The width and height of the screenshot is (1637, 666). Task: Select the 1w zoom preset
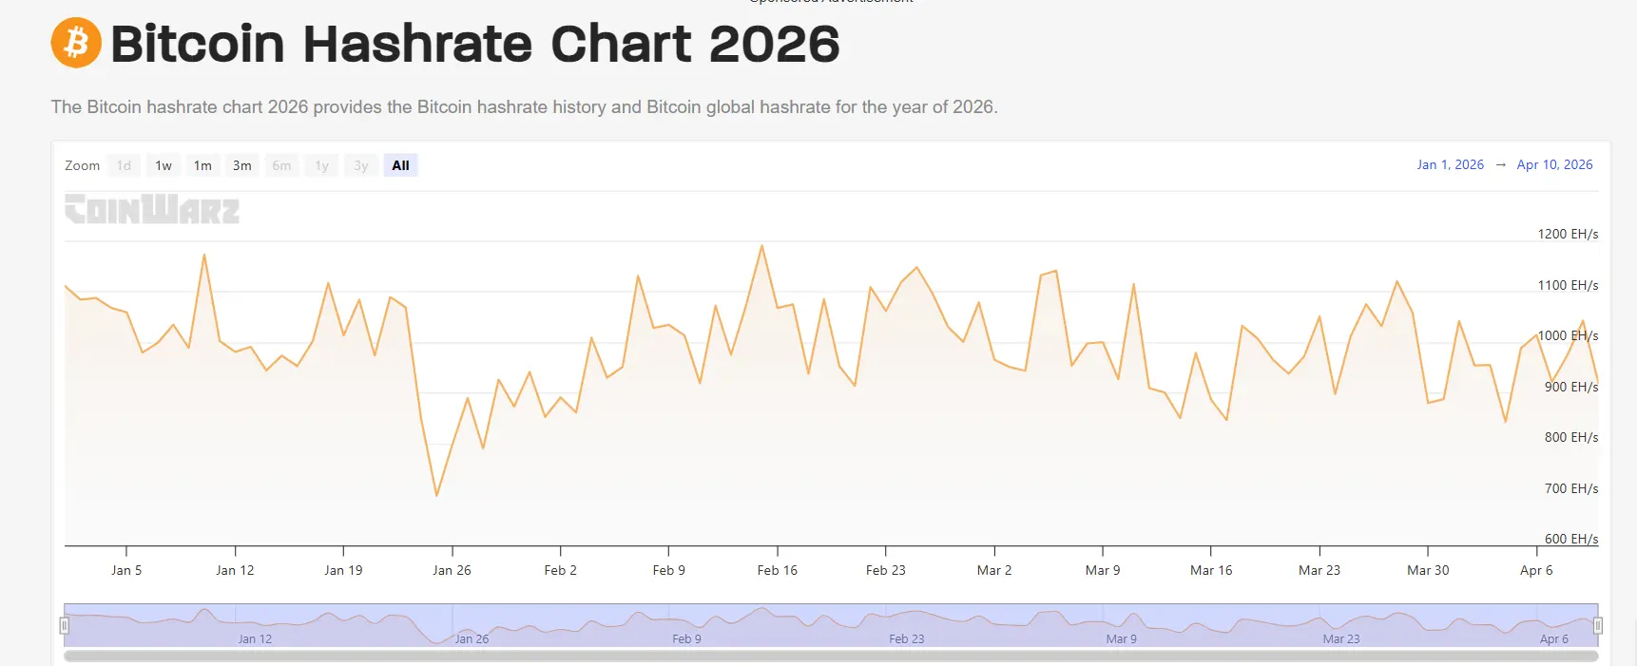point(163,165)
